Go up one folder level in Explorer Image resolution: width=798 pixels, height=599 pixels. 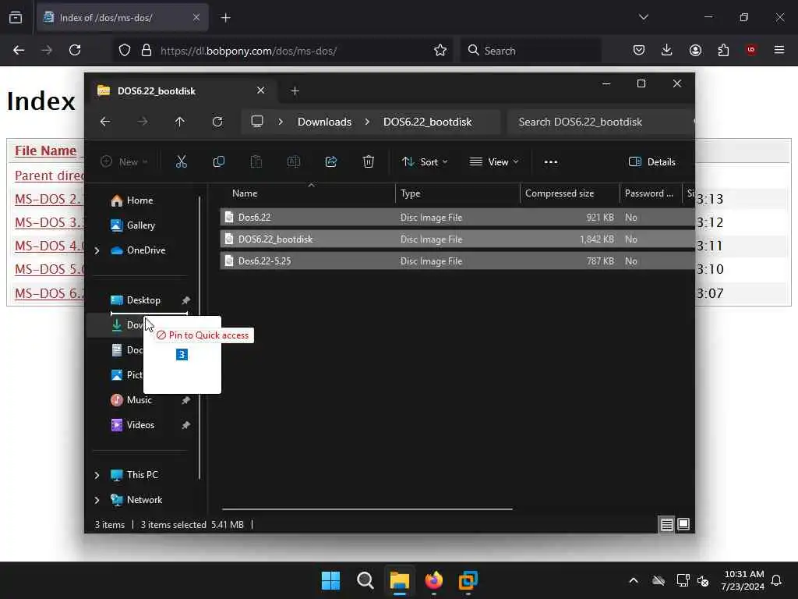pyautogui.click(x=180, y=122)
